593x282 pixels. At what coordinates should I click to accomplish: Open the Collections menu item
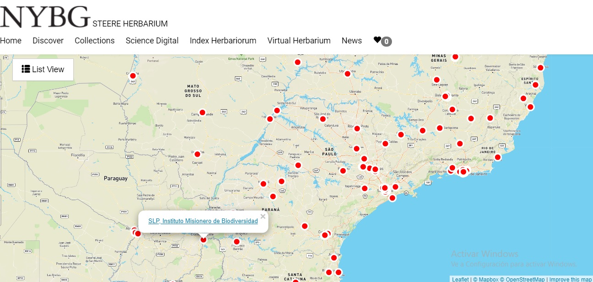95,41
